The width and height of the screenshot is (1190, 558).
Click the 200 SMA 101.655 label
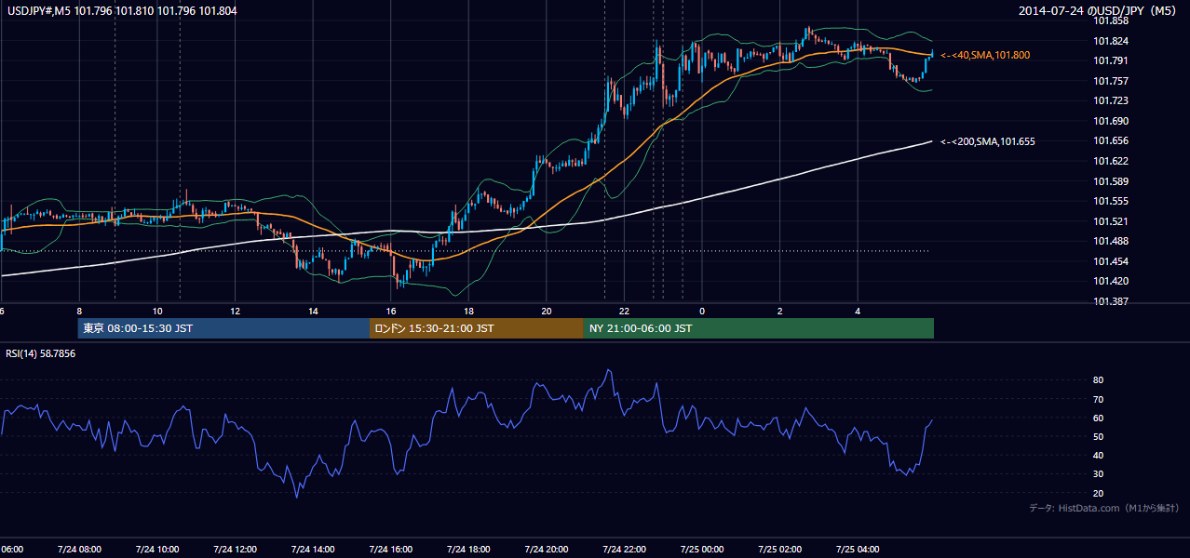988,141
